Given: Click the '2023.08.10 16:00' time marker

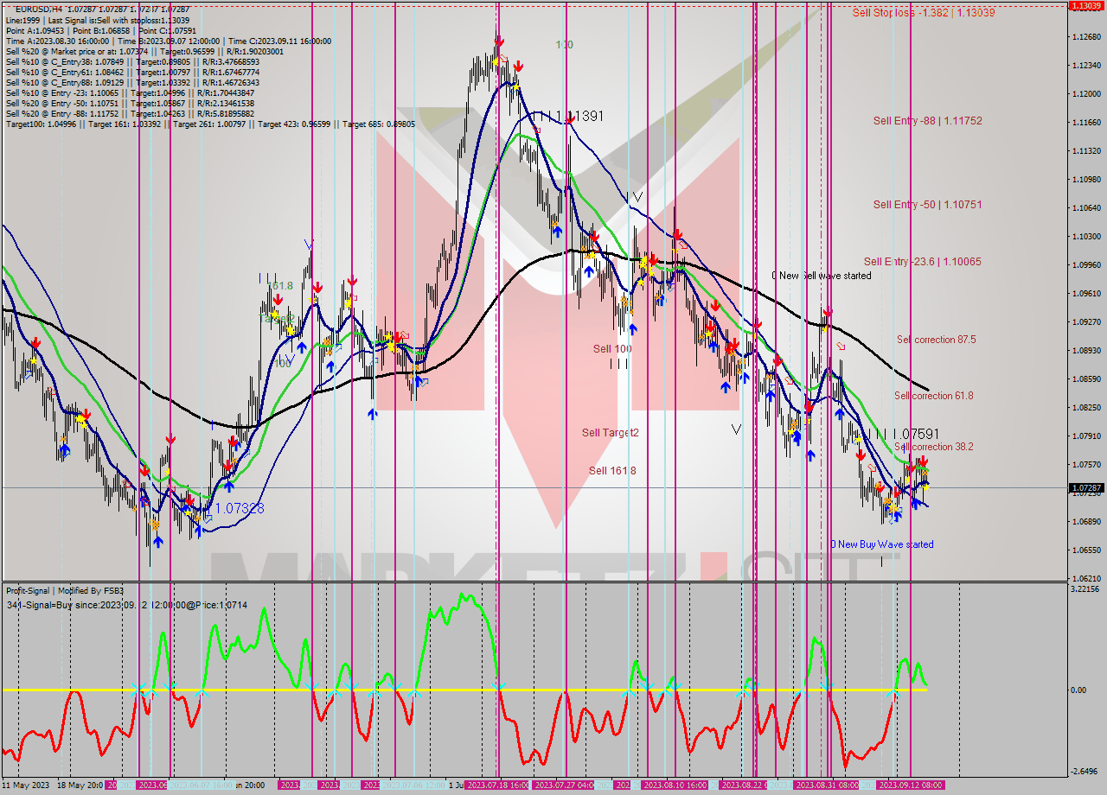Looking at the screenshot, I should tap(673, 785).
